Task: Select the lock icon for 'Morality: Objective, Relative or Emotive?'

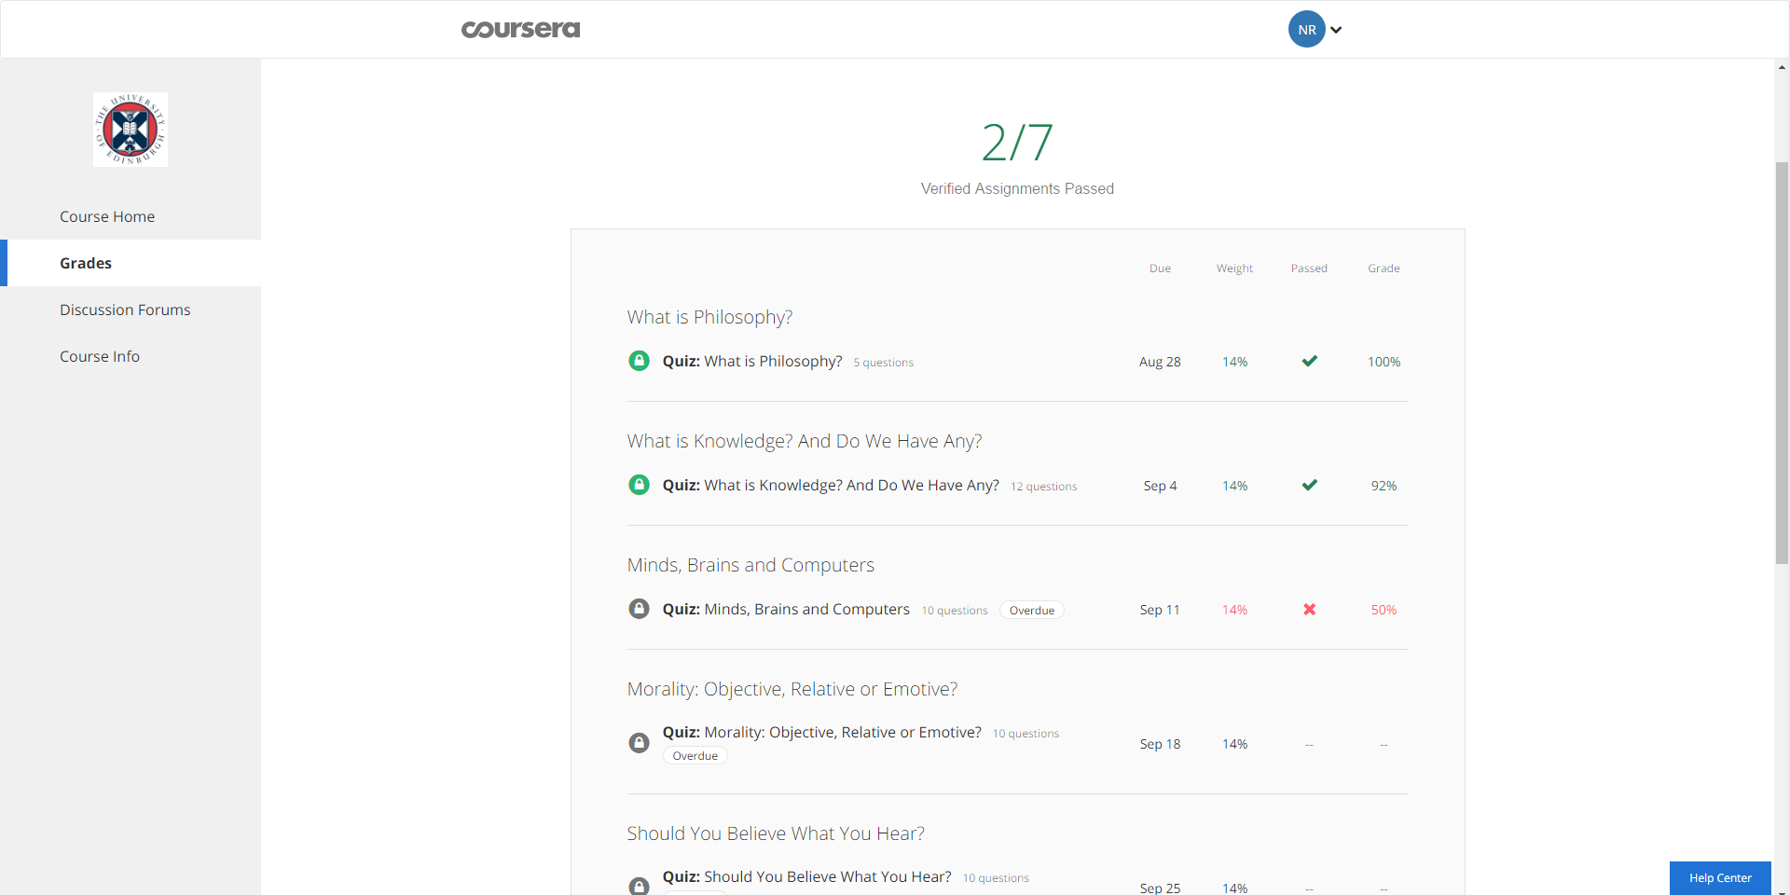Action: point(639,743)
